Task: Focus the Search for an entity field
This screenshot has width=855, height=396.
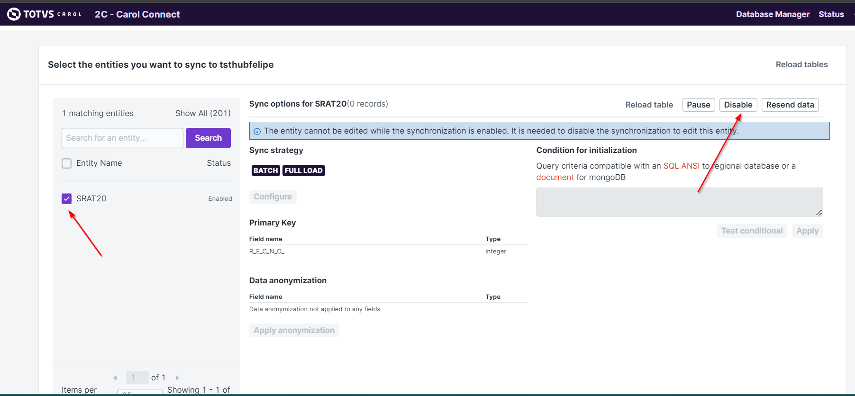Action: click(x=122, y=138)
